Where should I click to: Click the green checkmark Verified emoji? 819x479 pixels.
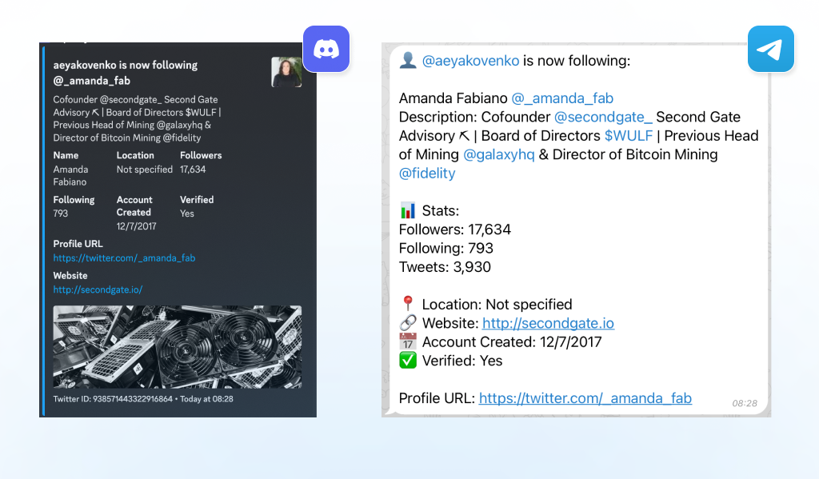[x=408, y=361]
